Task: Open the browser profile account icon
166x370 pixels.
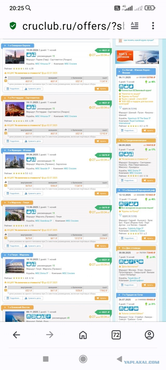Action: tap(149, 335)
